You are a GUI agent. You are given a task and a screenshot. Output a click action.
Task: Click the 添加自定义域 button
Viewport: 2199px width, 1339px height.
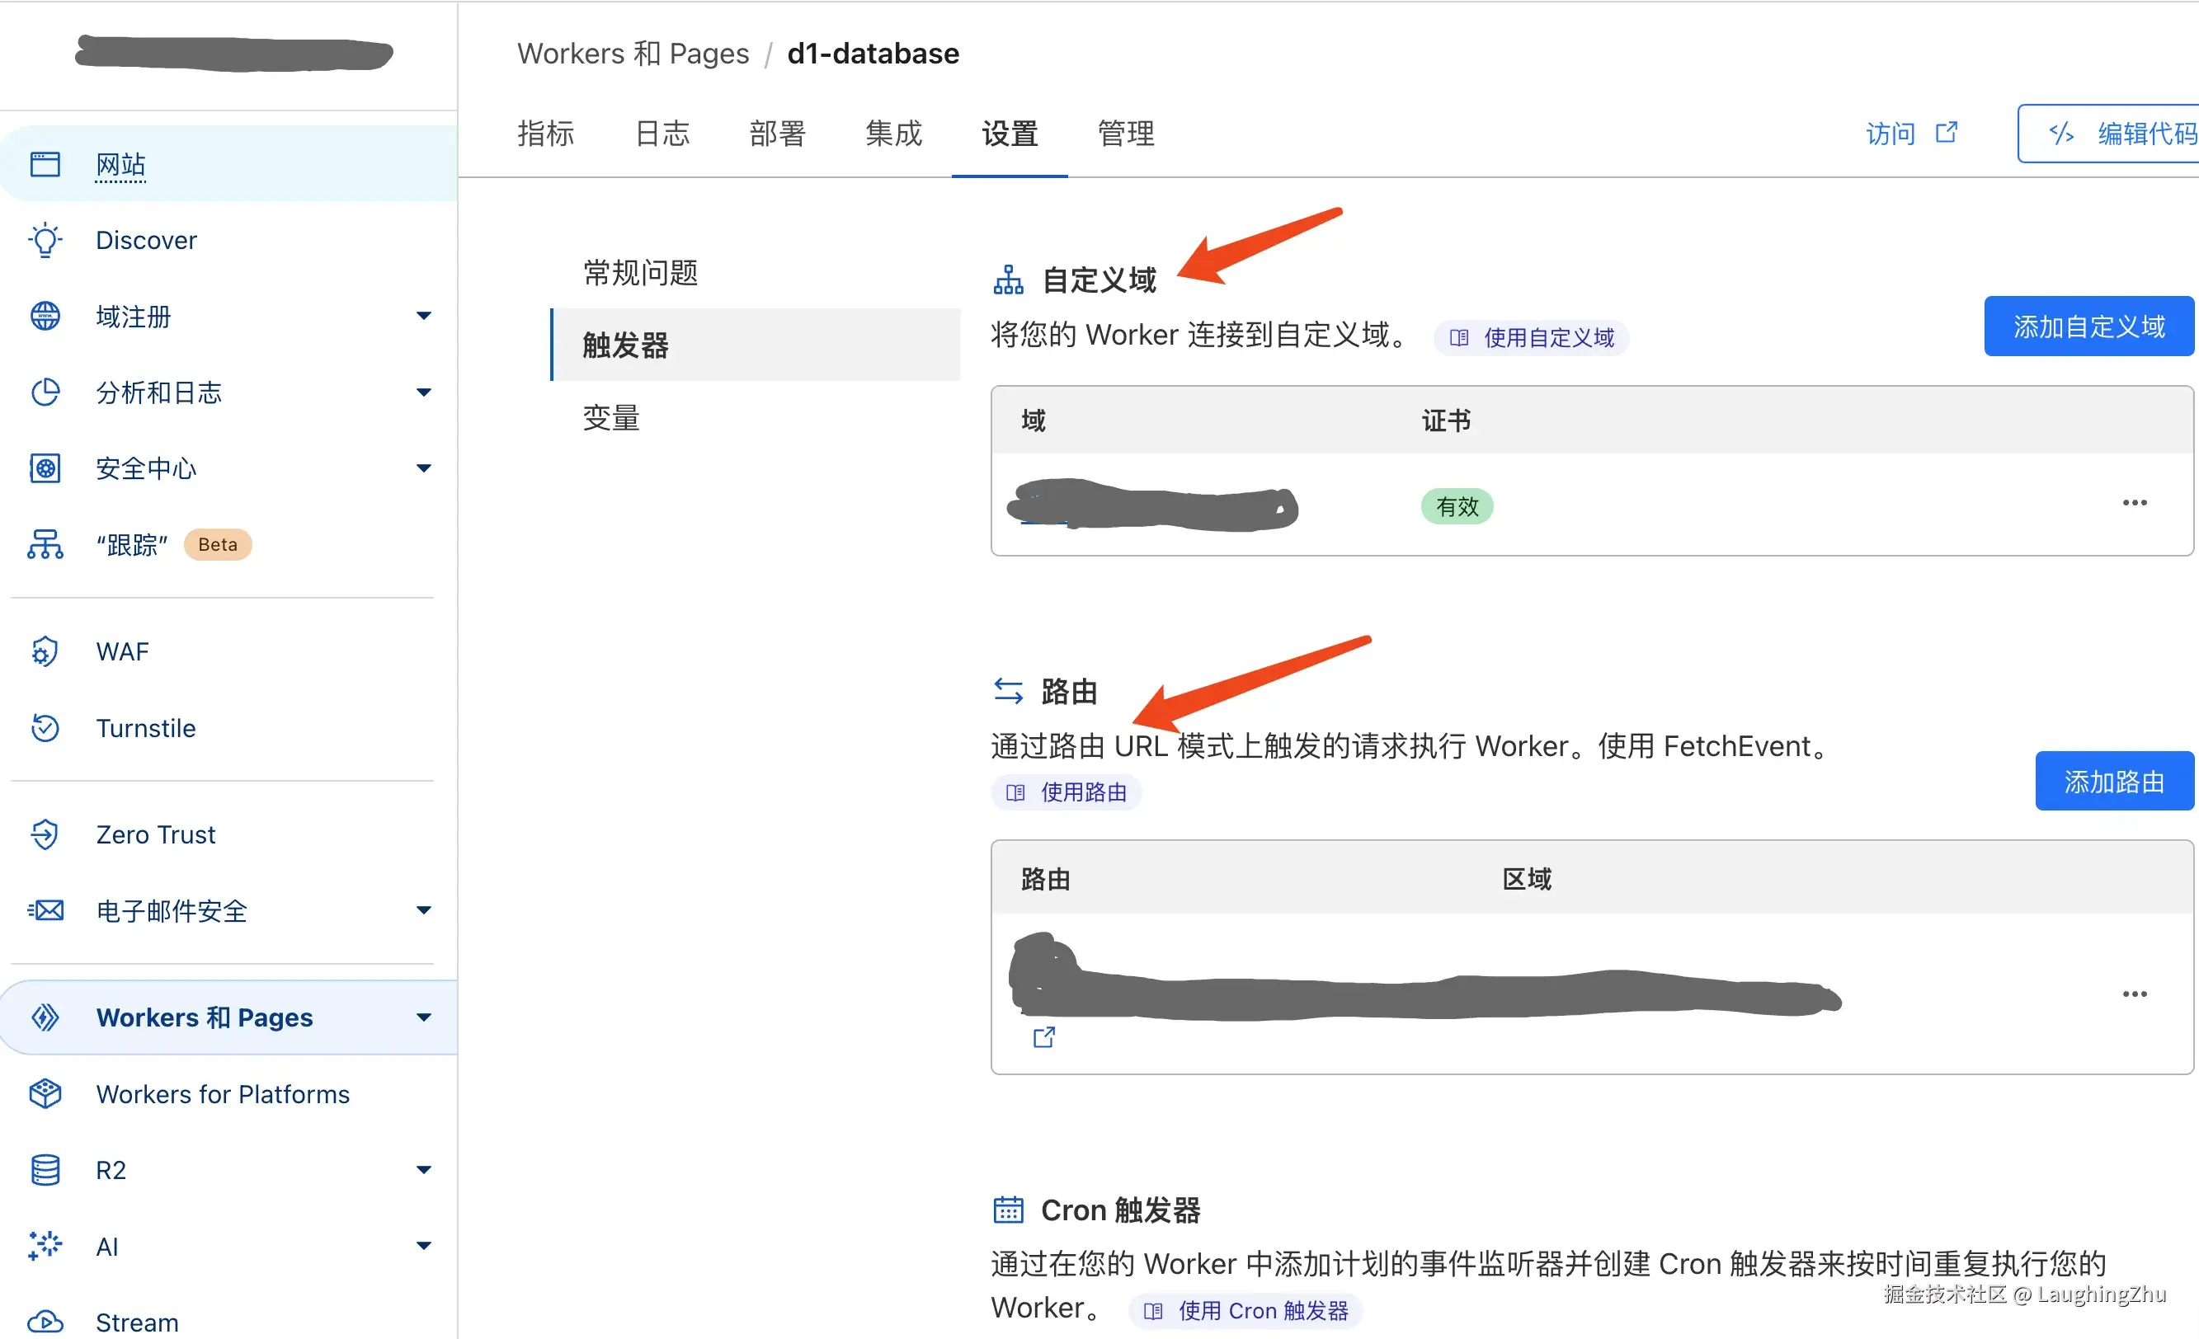point(2088,327)
